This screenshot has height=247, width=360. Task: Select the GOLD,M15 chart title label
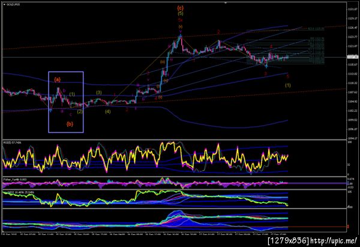(x=13, y=4)
